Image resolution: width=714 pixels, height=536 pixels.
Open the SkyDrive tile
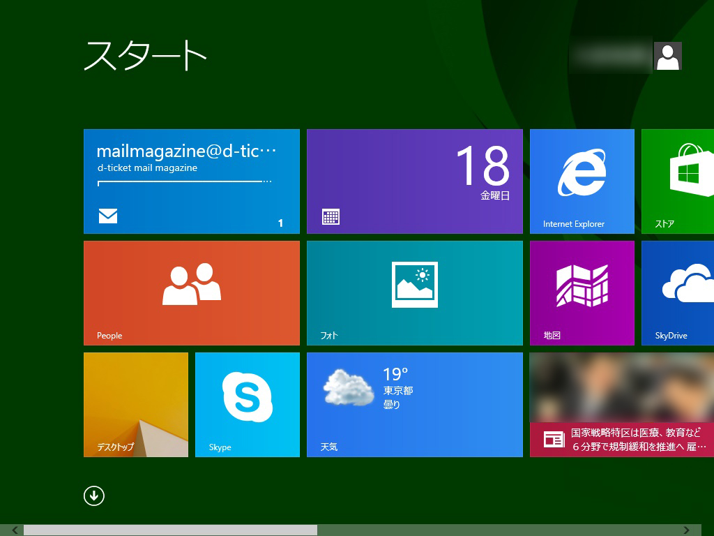(x=678, y=293)
